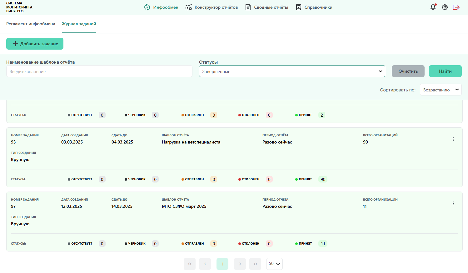Viewport: 468px width, 273px height.
Task: Click Добавить задание button
Action: (x=35, y=44)
